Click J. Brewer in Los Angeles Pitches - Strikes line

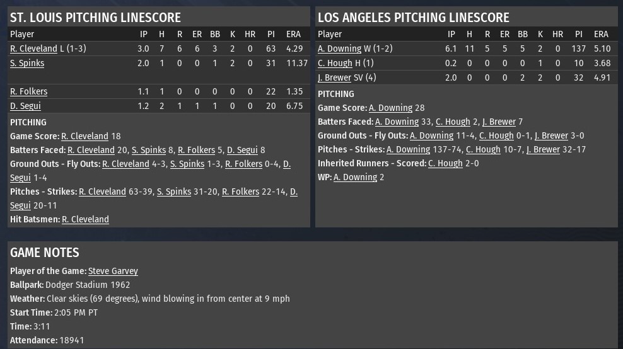pyautogui.click(x=543, y=149)
